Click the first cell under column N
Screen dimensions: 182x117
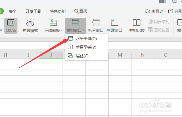click(143, 61)
